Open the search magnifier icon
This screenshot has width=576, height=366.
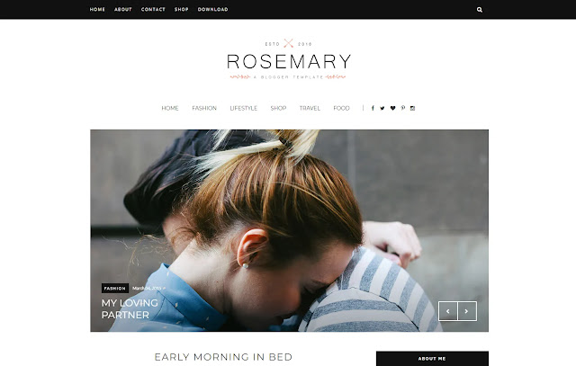(480, 10)
